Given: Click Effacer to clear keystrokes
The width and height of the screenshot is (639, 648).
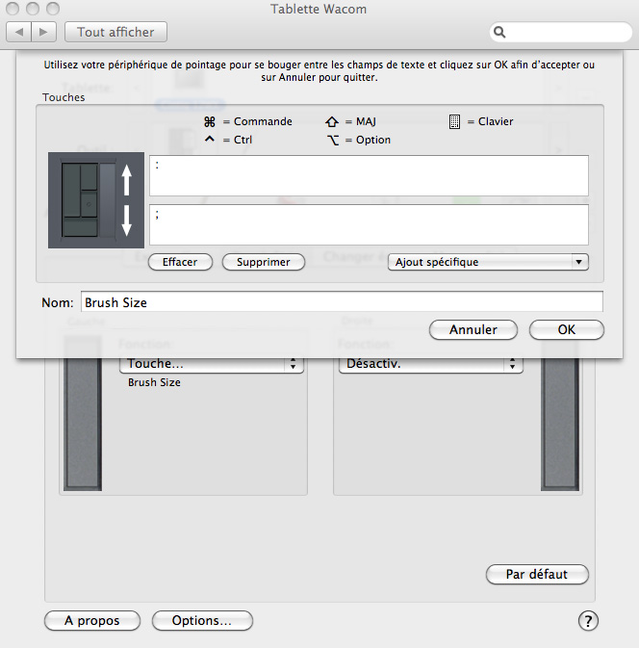Looking at the screenshot, I should pyautogui.click(x=180, y=262).
